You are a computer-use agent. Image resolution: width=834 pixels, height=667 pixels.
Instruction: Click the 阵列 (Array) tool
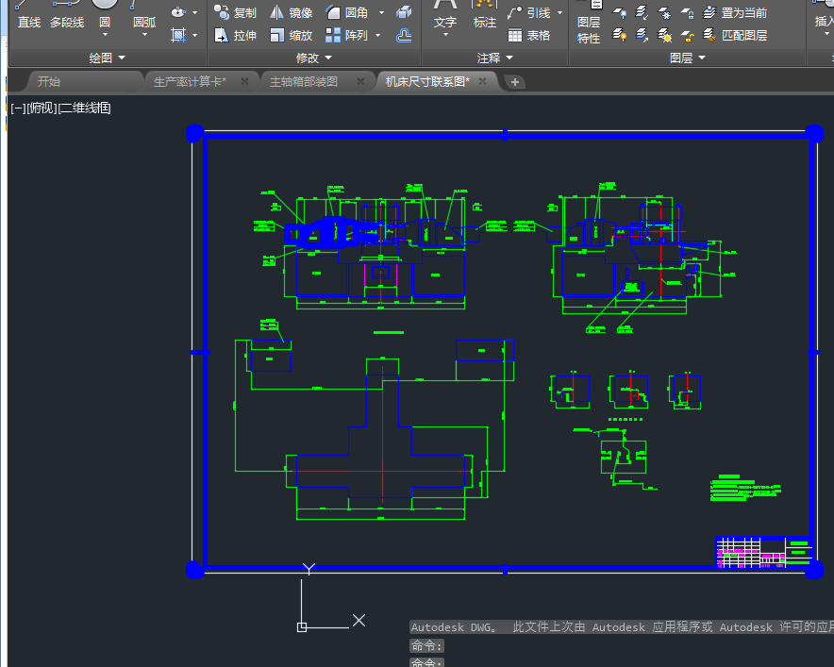tap(347, 35)
